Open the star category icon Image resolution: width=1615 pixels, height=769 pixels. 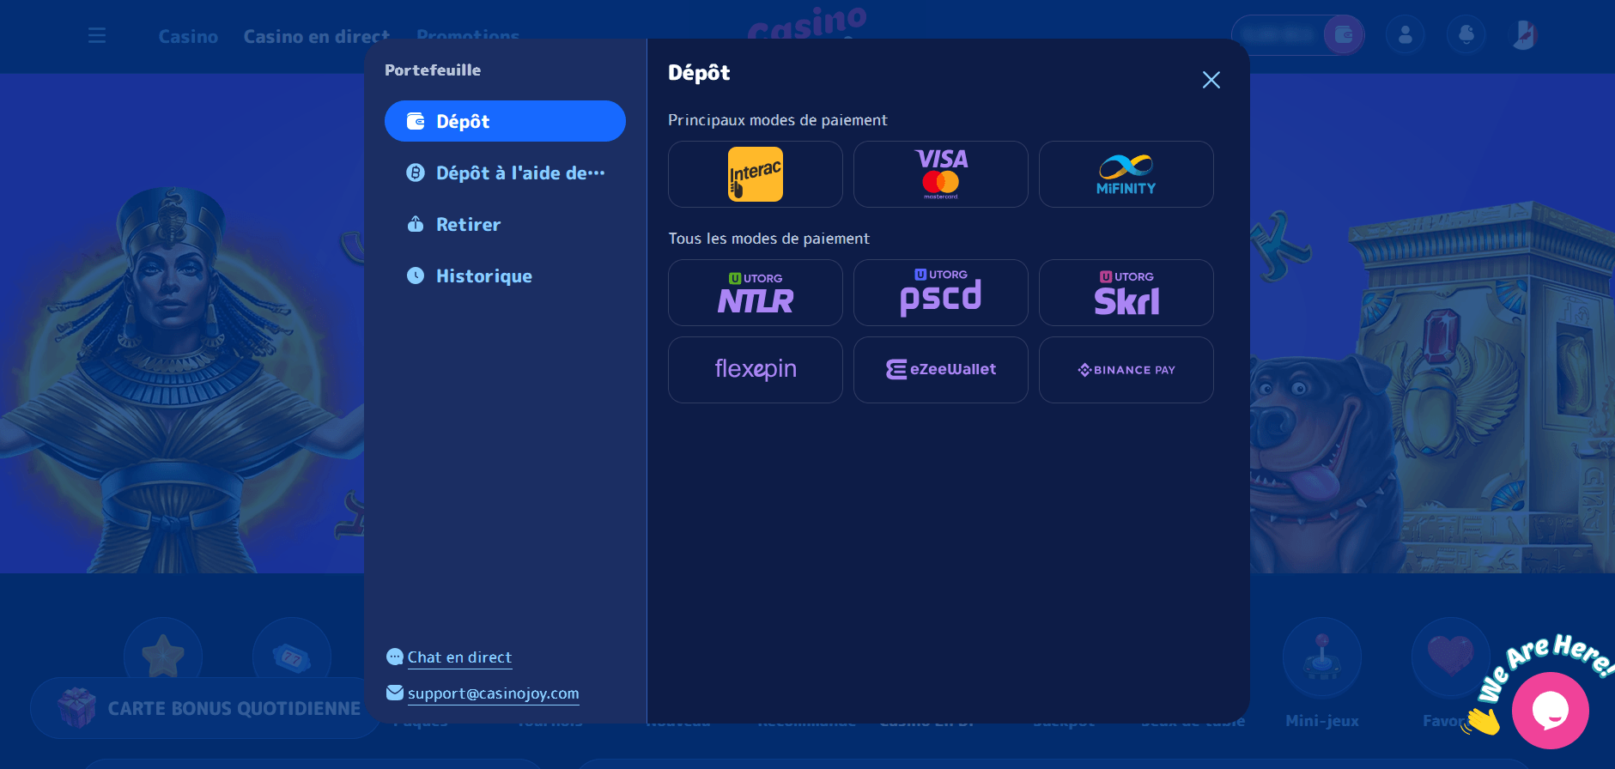(163, 657)
